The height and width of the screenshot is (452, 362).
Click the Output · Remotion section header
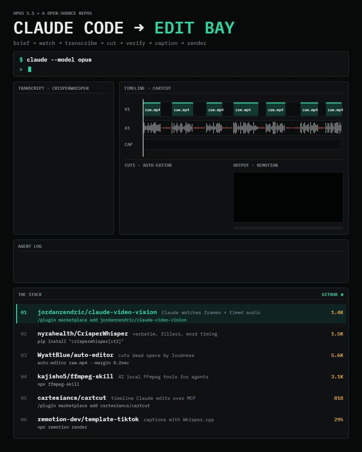pos(255,165)
